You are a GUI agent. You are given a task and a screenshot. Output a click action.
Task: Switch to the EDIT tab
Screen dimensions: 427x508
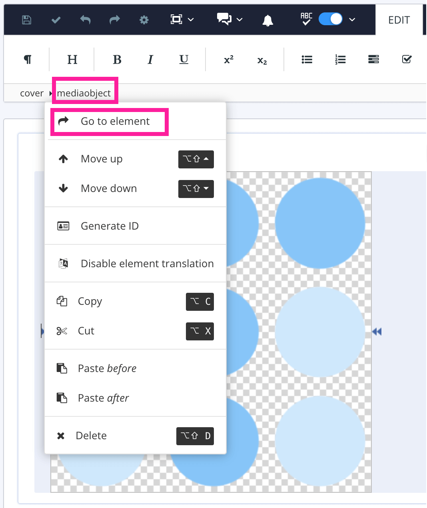point(399,20)
